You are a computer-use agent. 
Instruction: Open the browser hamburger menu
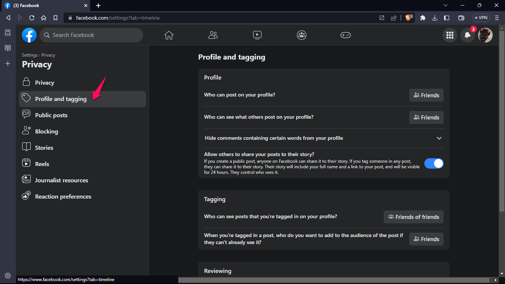(497, 18)
